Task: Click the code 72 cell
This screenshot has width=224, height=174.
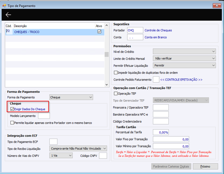Action: (9, 31)
